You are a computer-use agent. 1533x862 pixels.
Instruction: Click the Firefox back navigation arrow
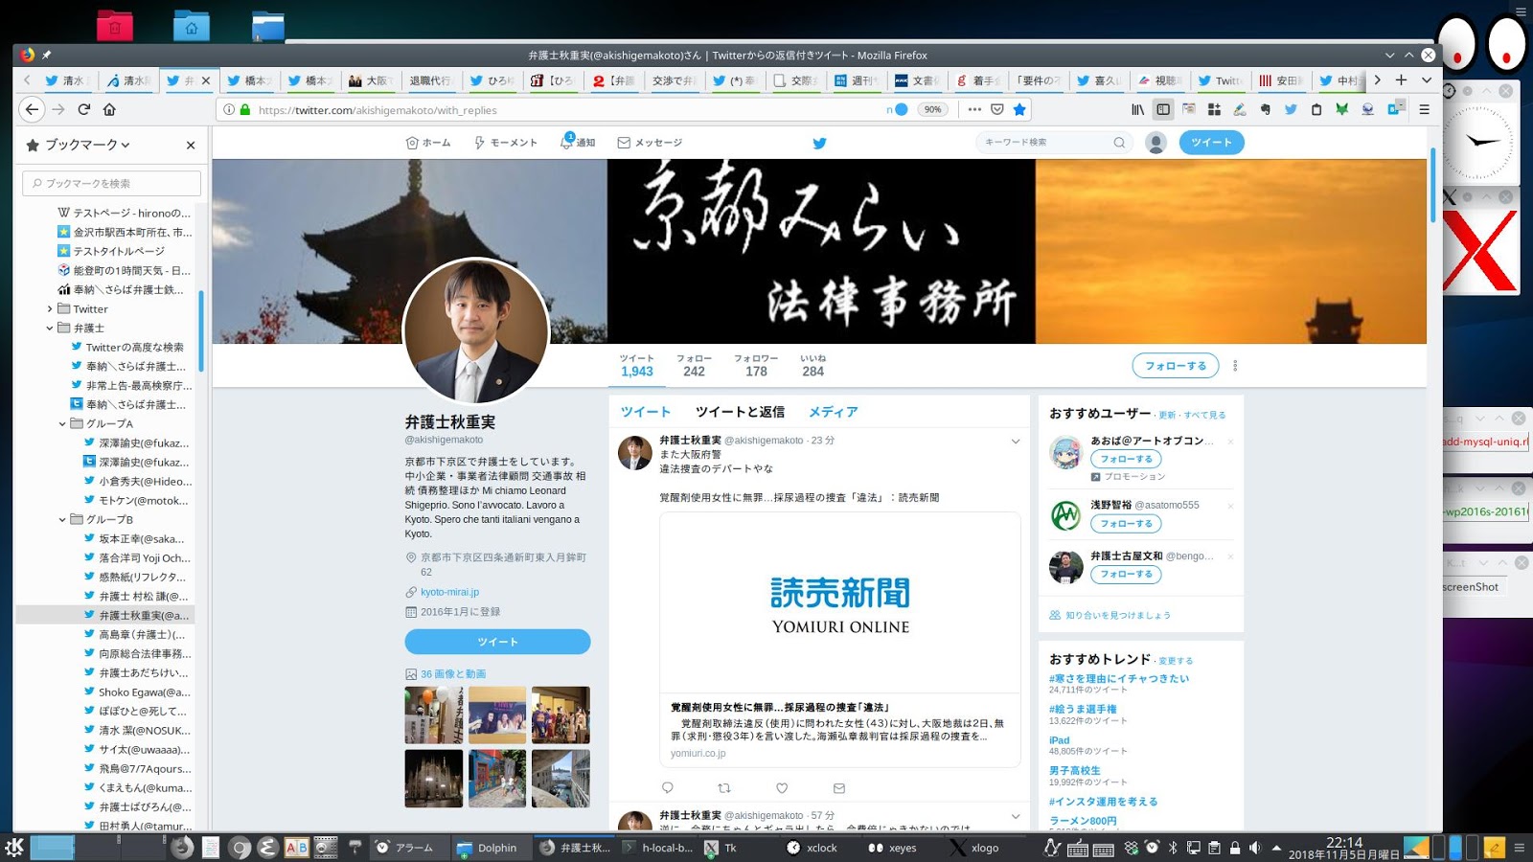32,109
